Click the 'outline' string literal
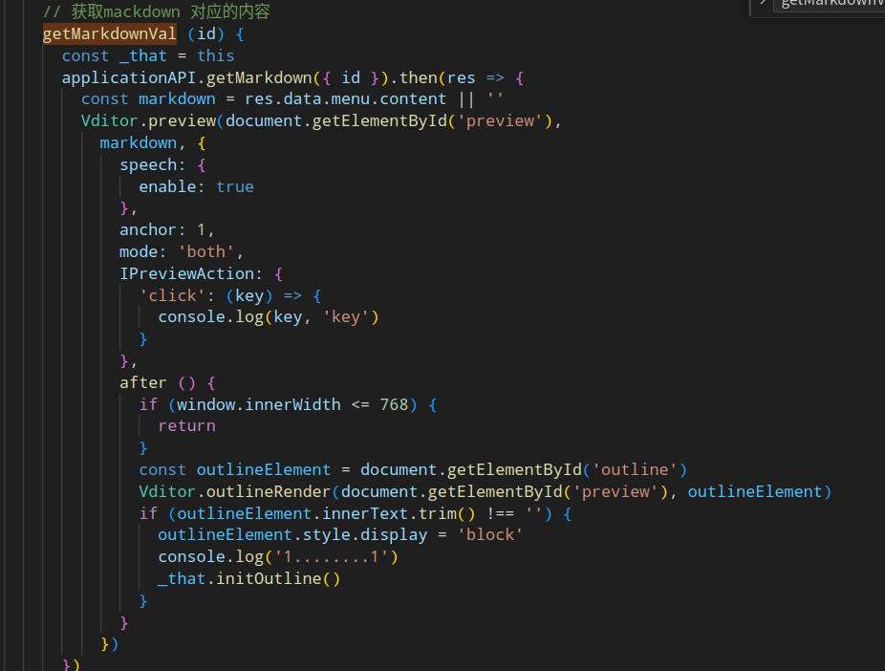885x671 pixels. 635,469
